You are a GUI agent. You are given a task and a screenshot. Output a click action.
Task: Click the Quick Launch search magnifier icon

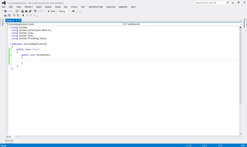click(x=228, y=3)
